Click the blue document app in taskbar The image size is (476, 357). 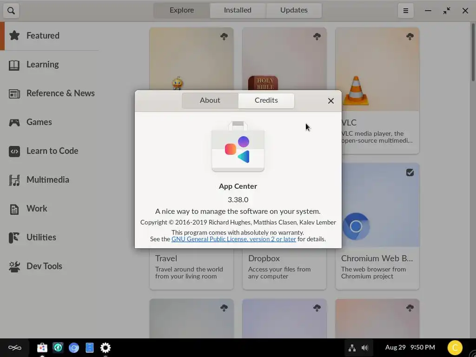[x=90, y=348]
